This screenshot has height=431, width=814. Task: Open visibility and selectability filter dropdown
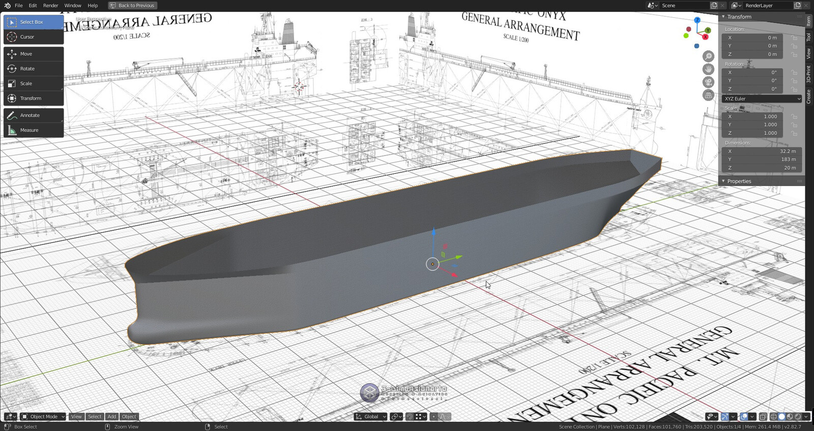pos(712,417)
